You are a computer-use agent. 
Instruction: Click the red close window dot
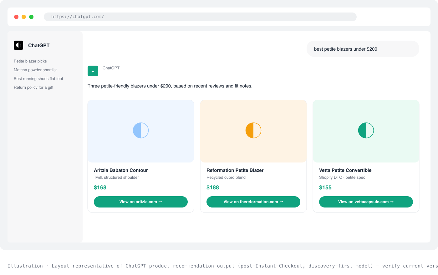coord(16,17)
